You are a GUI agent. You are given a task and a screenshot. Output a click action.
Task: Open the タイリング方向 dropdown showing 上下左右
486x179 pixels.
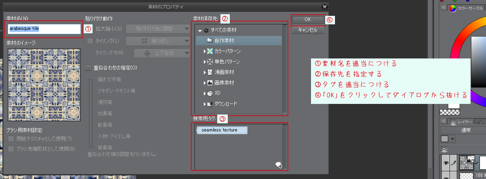pos(162,53)
